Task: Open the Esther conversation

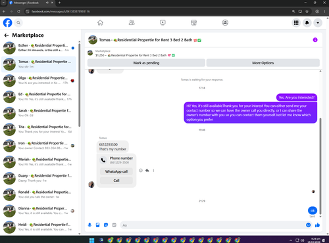Action: pos(39,48)
